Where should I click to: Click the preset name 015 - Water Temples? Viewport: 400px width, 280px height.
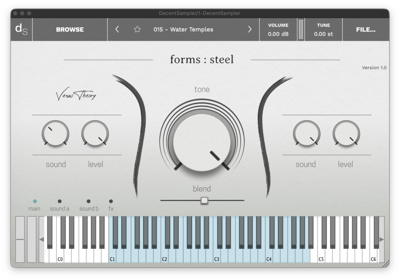tap(183, 29)
